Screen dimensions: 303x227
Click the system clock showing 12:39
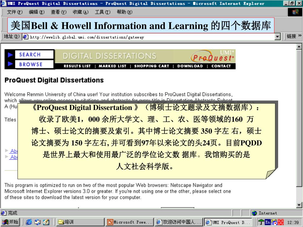293,222
